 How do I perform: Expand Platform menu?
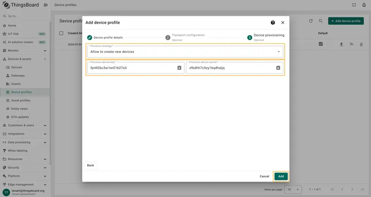tap(25, 176)
